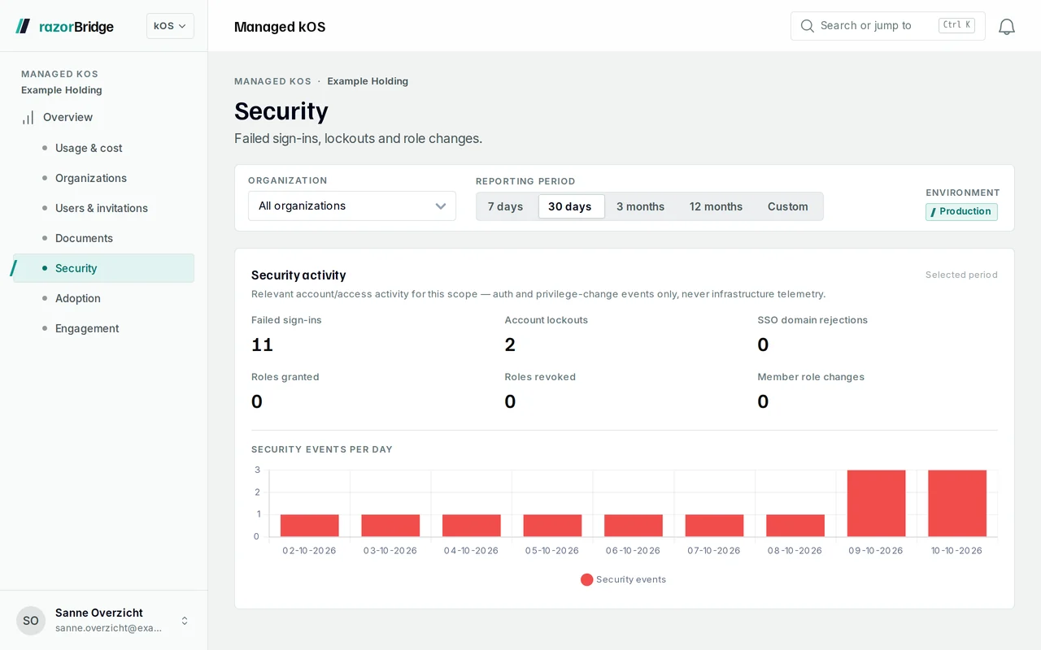This screenshot has height=650, width=1041.
Task: Select the 3 months reporting period
Action: (x=640, y=206)
